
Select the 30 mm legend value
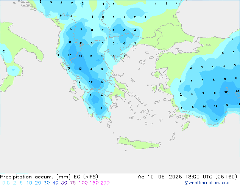pyautogui.click(x=47, y=183)
